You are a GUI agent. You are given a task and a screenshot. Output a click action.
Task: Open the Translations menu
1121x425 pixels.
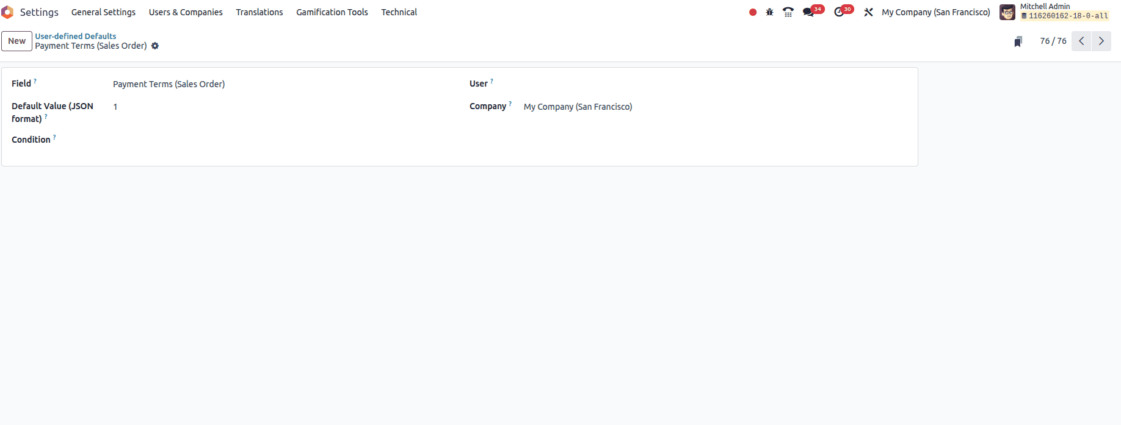[259, 12]
